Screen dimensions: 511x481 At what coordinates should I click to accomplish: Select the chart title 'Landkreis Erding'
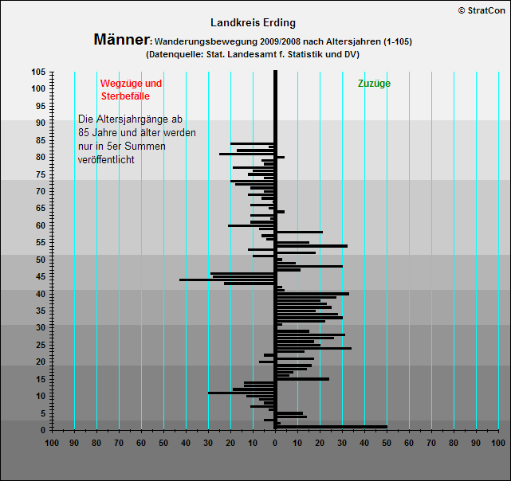(253, 23)
